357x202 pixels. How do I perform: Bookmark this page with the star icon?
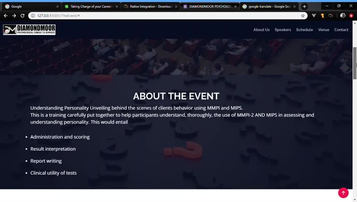(303, 16)
